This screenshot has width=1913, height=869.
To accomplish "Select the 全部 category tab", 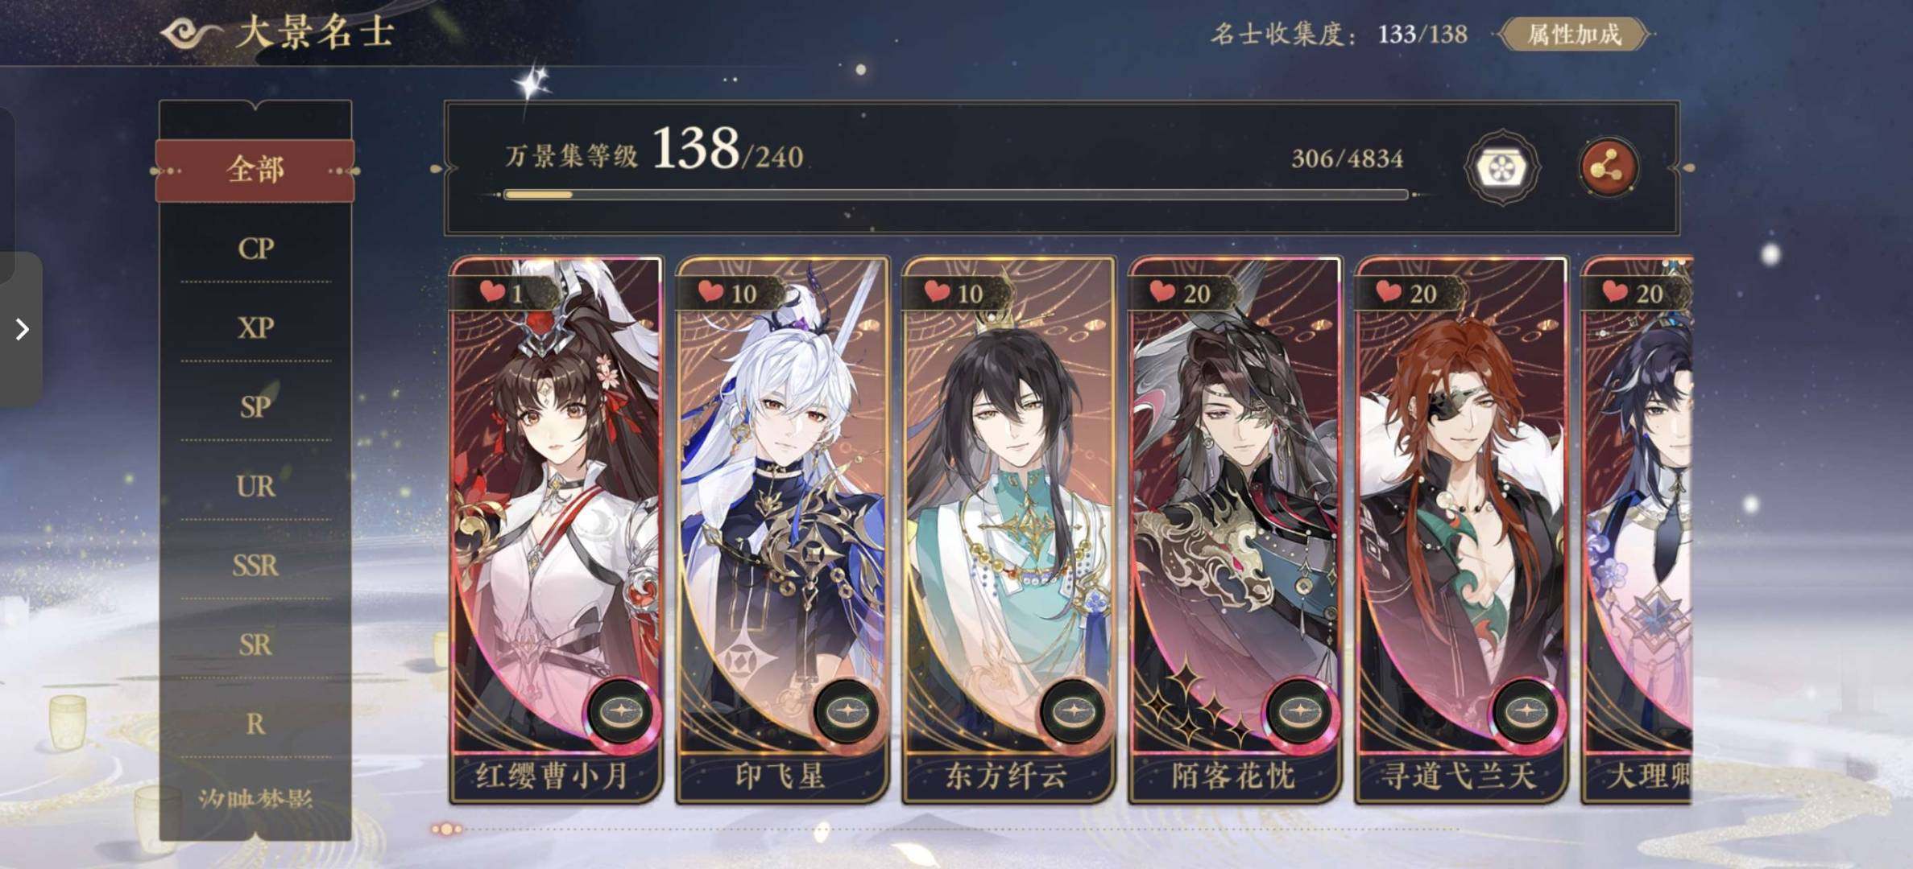I will tap(255, 170).
